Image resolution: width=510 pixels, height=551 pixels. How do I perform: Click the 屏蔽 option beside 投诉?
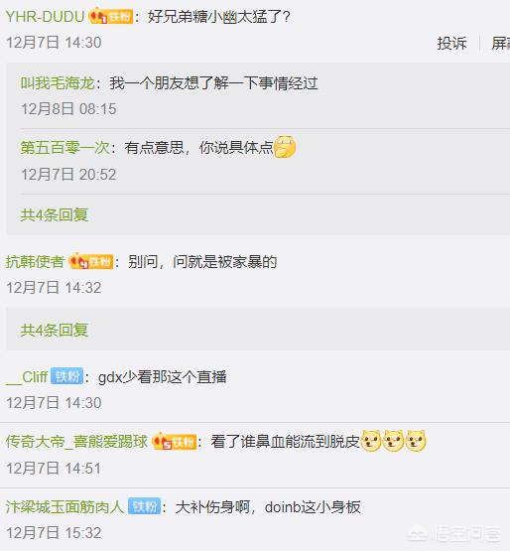(500, 44)
